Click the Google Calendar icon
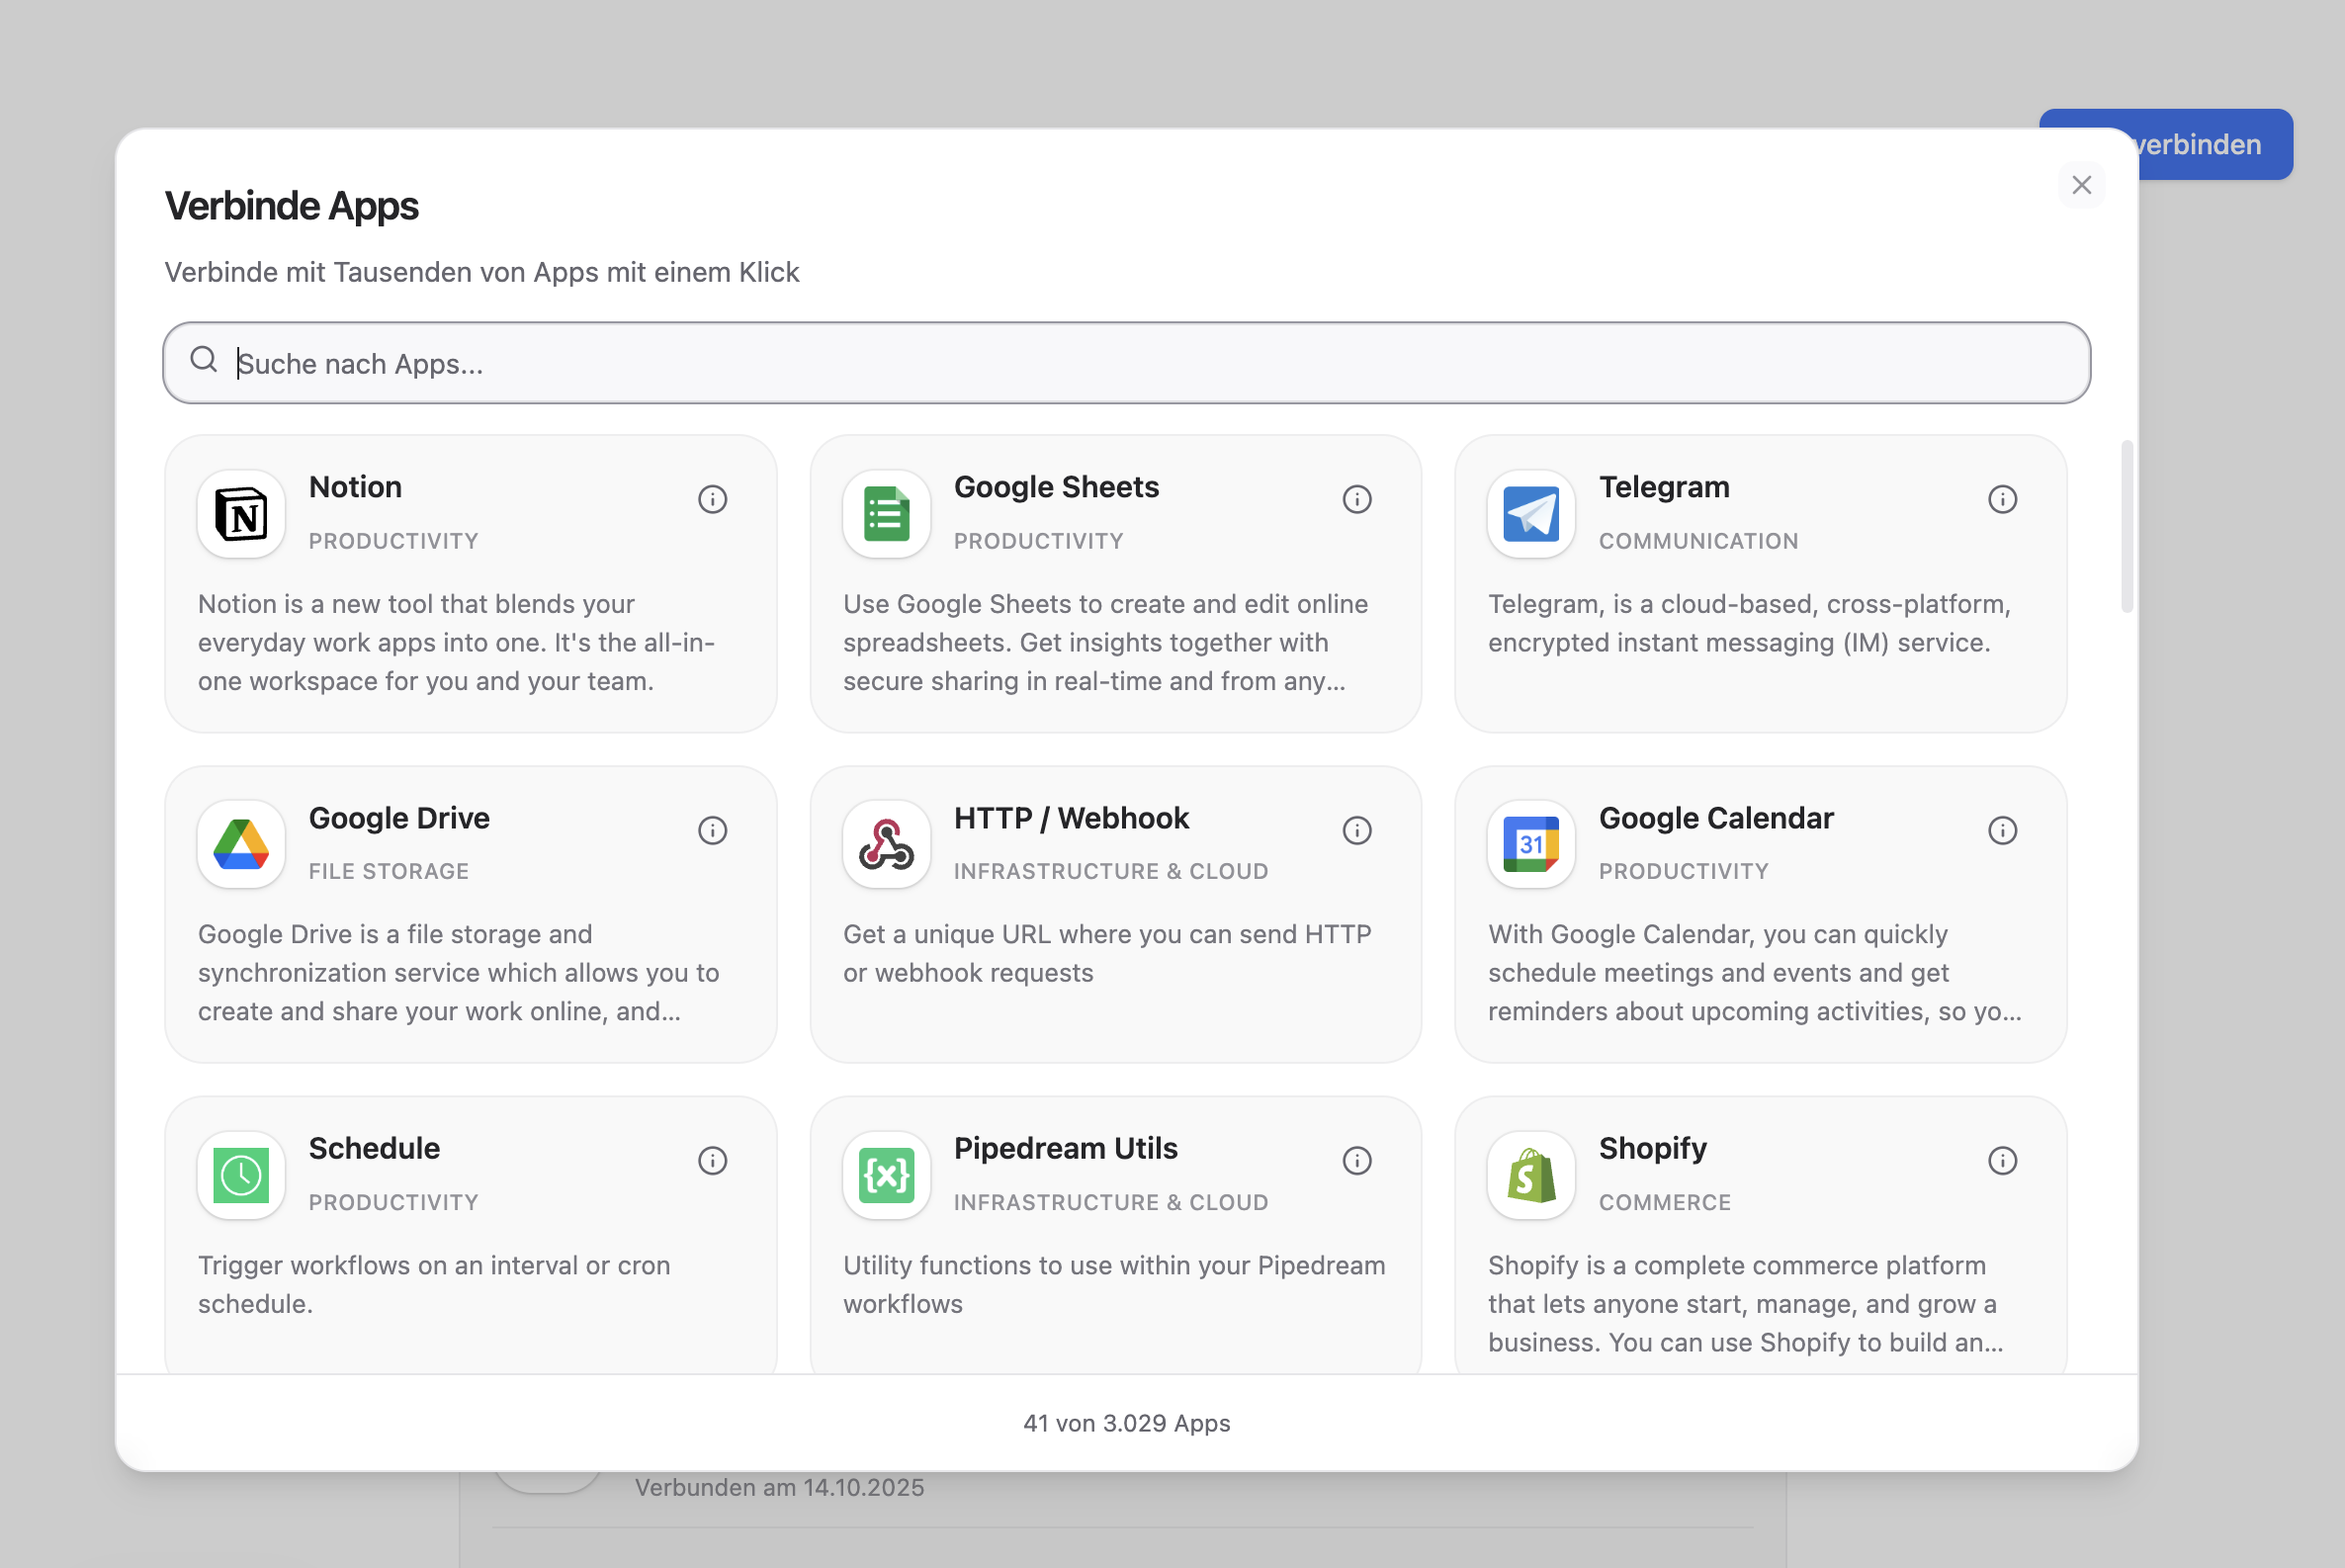Viewport: 2345px width, 1568px height. 1531,844
